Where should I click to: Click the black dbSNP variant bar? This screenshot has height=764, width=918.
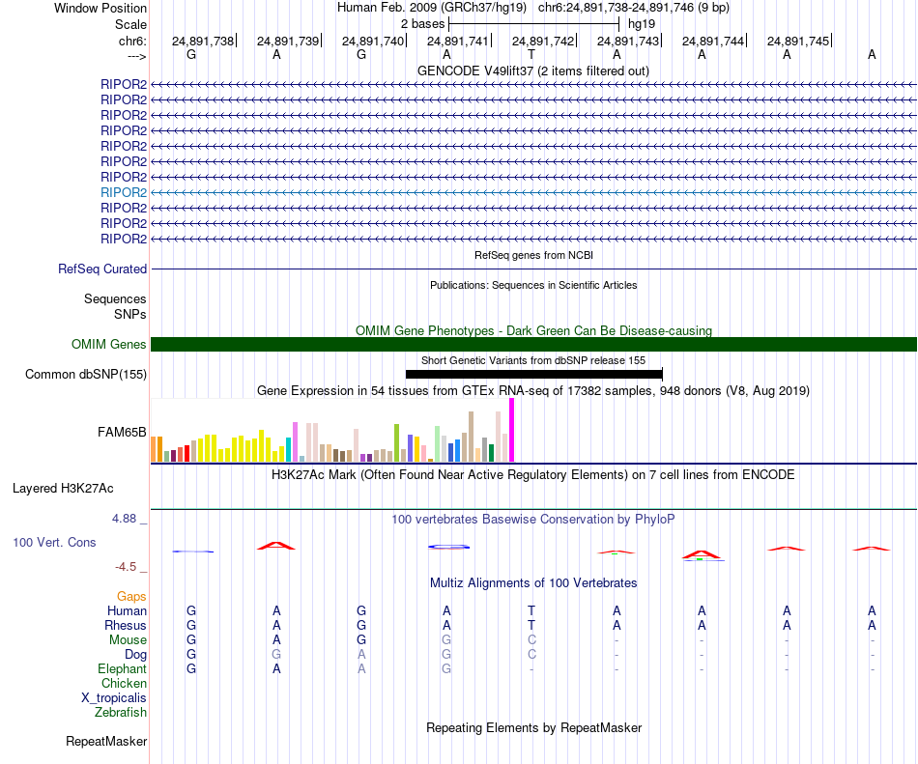[534, 375]
